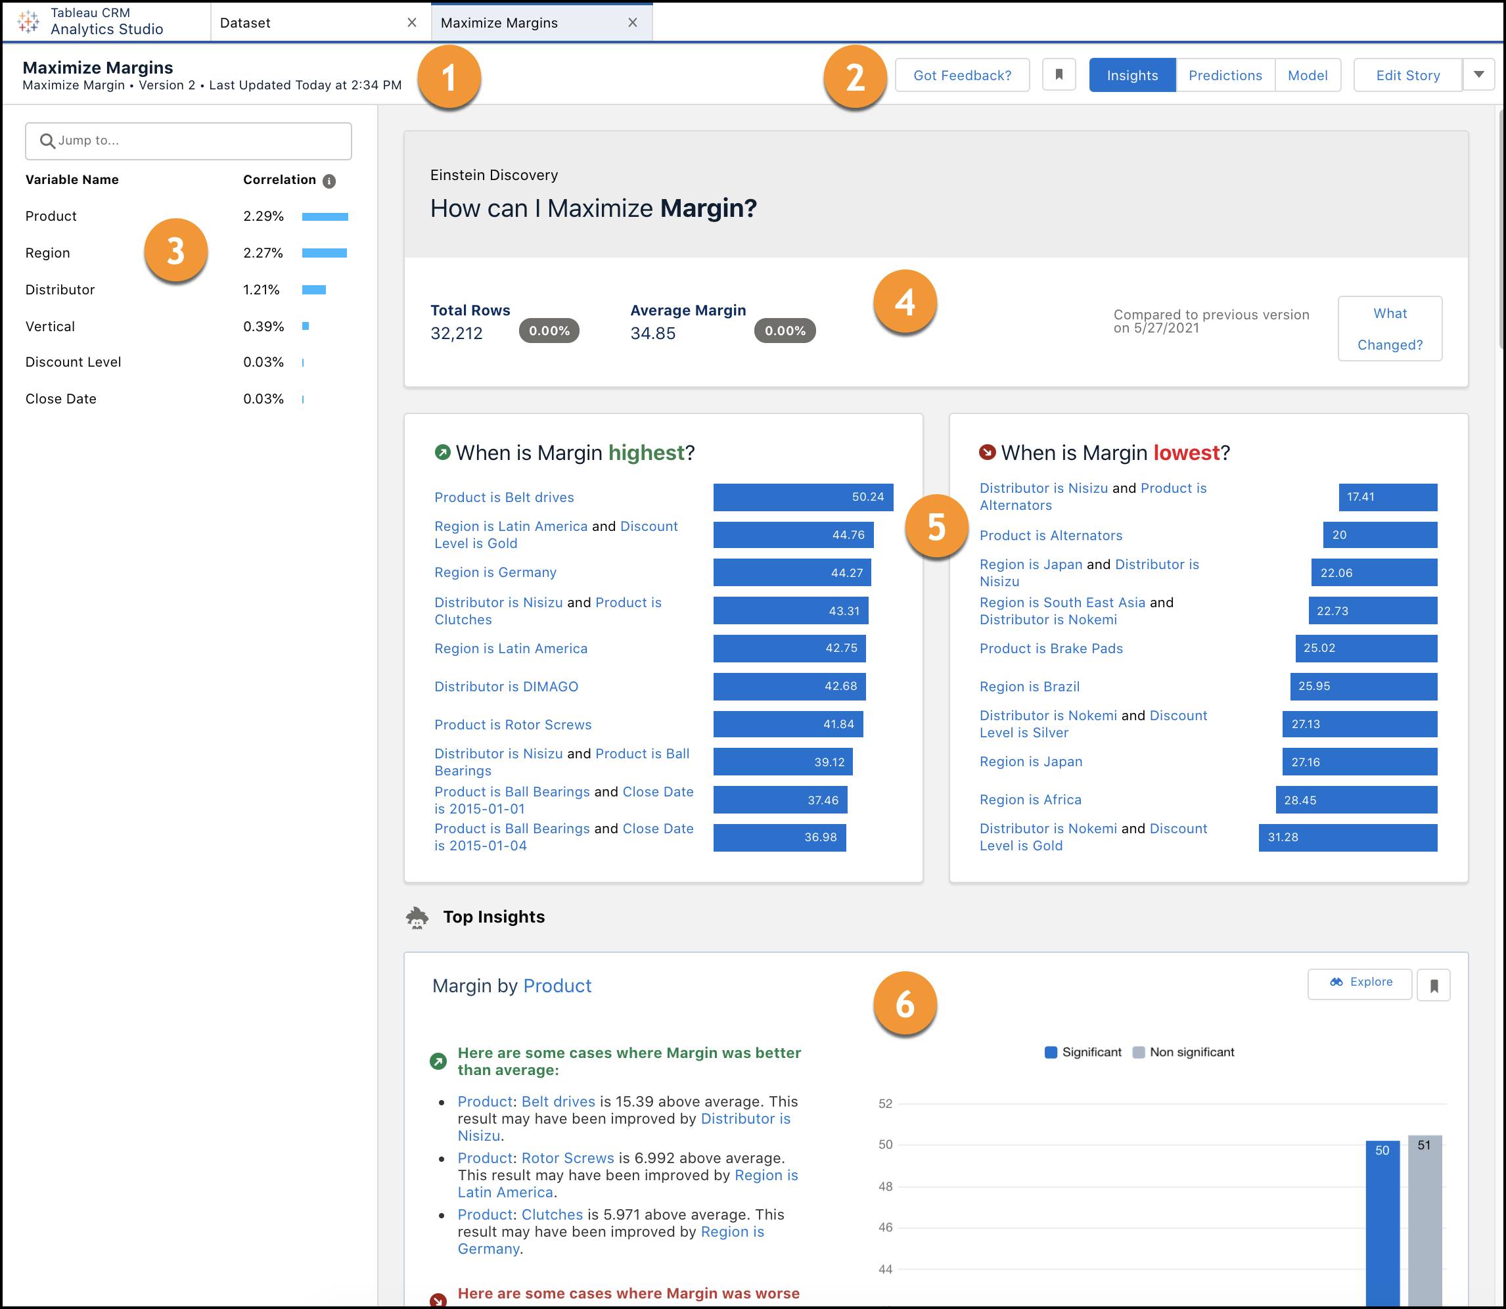Click the 0.00% badge beside Total Rows
The height and width of the screenshot is (1309, 1506).
pos(549,331)
